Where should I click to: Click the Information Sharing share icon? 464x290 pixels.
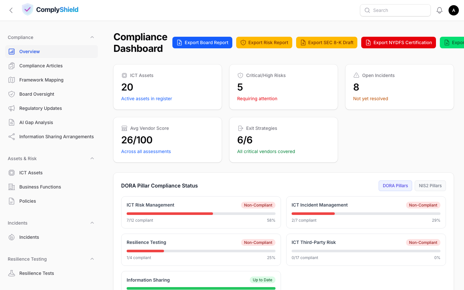pyautogui.click(x=12, y=137)
